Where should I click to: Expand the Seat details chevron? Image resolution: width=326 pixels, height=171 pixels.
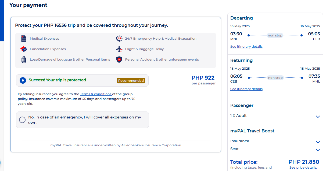[x=318, y=150]
